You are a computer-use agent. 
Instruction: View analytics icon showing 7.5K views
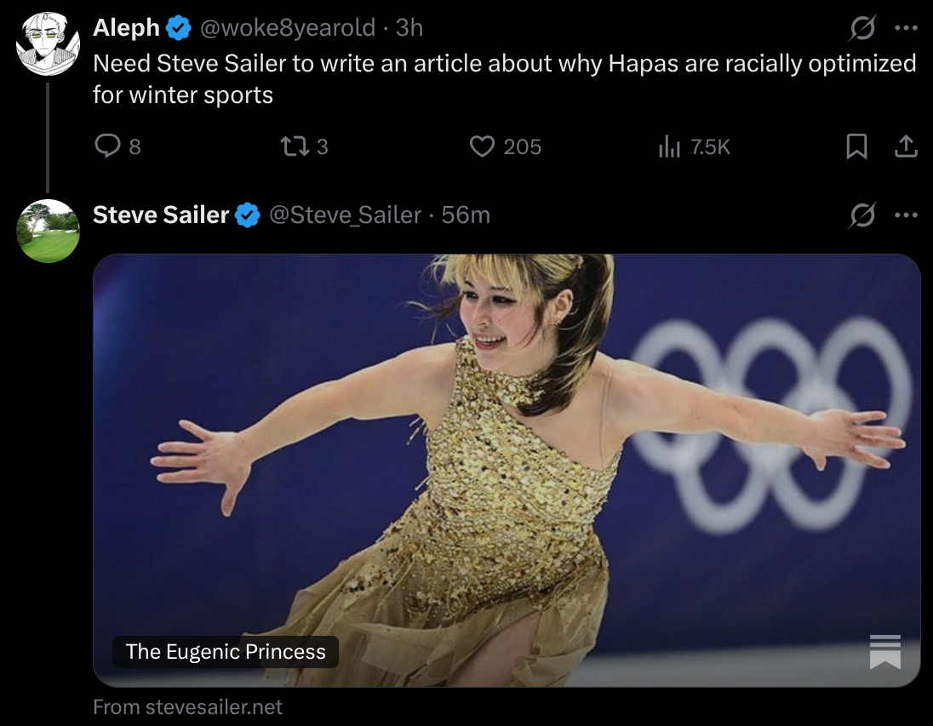(670, 147)
